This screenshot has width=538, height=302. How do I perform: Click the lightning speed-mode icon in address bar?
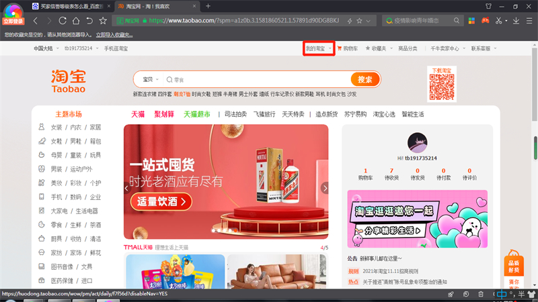(350, 21)
